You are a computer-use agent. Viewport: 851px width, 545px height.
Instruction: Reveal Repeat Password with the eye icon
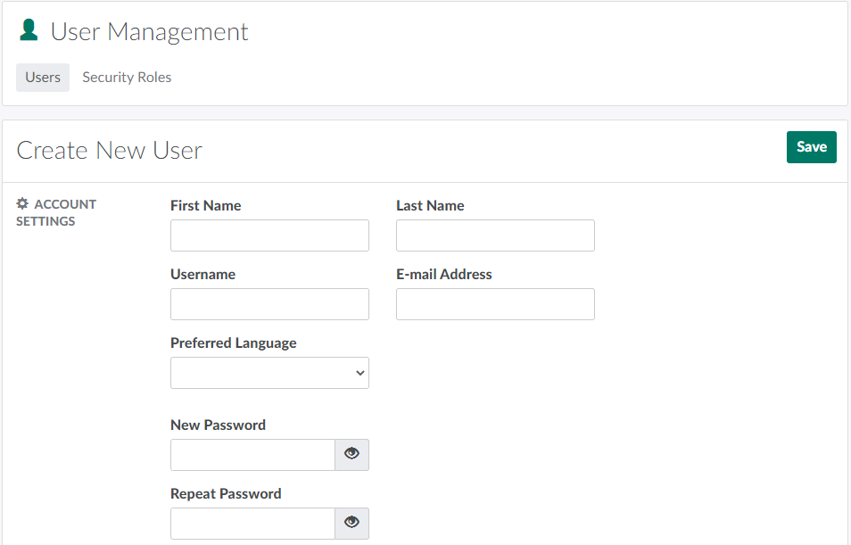pos(351,523)
